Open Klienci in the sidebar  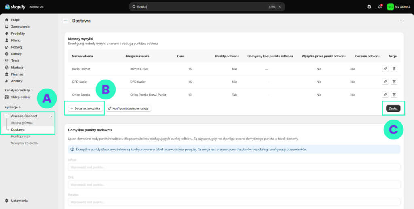point(16,40)
